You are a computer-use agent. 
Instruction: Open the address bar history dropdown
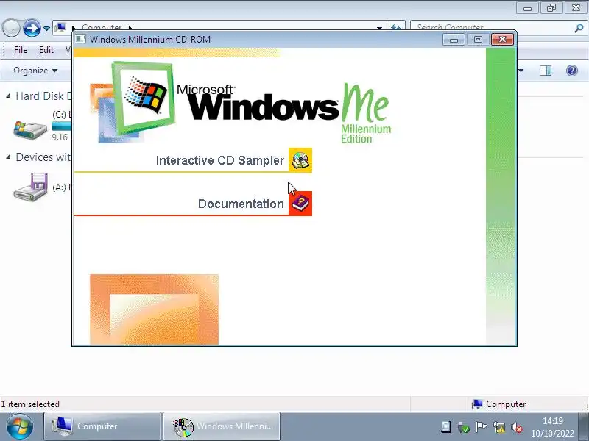pyautogui.click(x=379, y=28)
